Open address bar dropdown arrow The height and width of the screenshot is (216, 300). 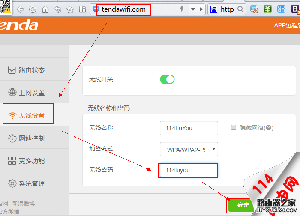[x=193, y=9]
